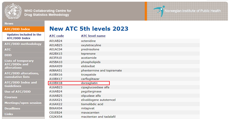The image size is (230, 119).
Task: Select the name pegzilarginase
Action: (x=91, y=92)
